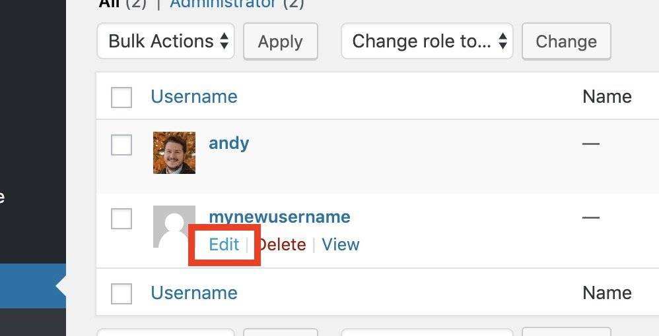Viewport: 659px width, 336px height.
Task: Open the Bulk Actions dropdown
Action: click(x=166, y=42)
